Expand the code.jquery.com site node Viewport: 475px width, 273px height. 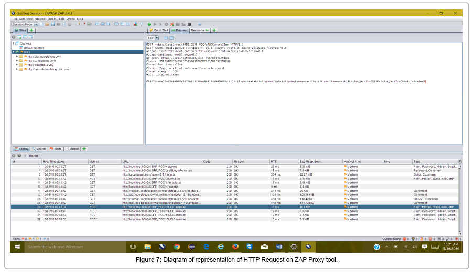[17, 61]
